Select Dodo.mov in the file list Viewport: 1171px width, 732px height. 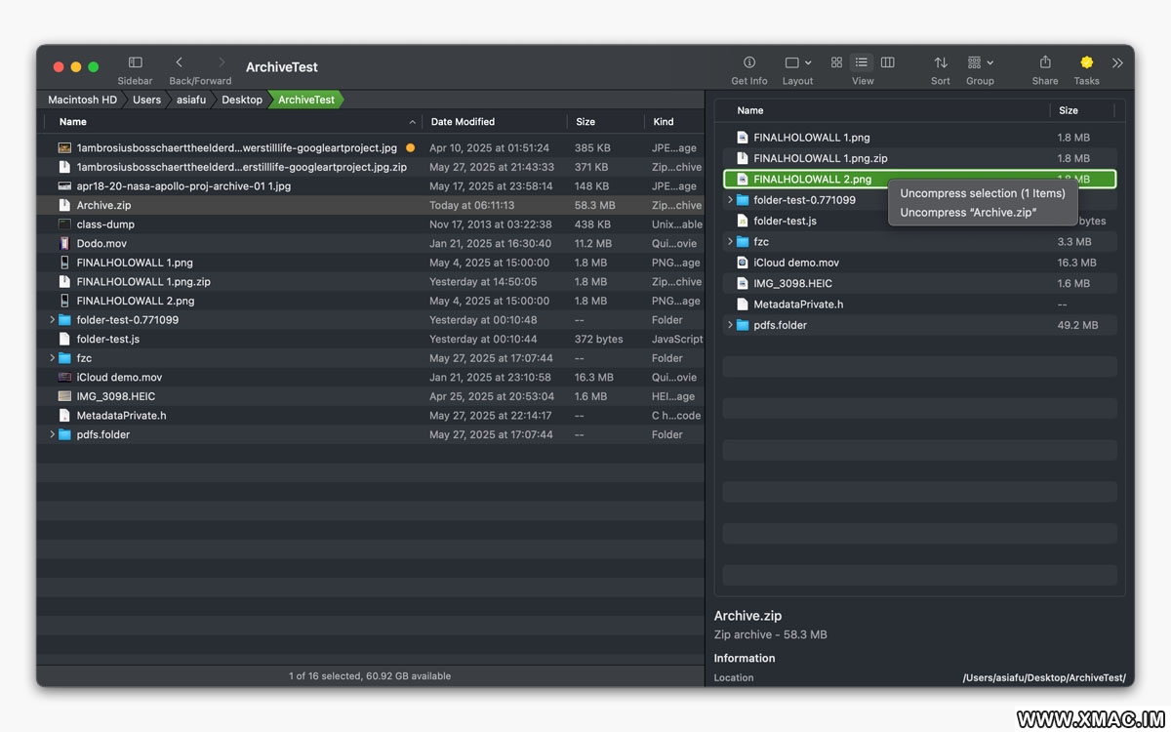point(101,244)
